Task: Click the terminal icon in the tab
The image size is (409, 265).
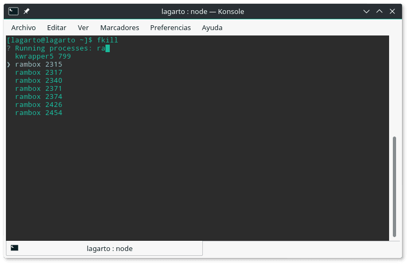Action: [x=15, y=248]
